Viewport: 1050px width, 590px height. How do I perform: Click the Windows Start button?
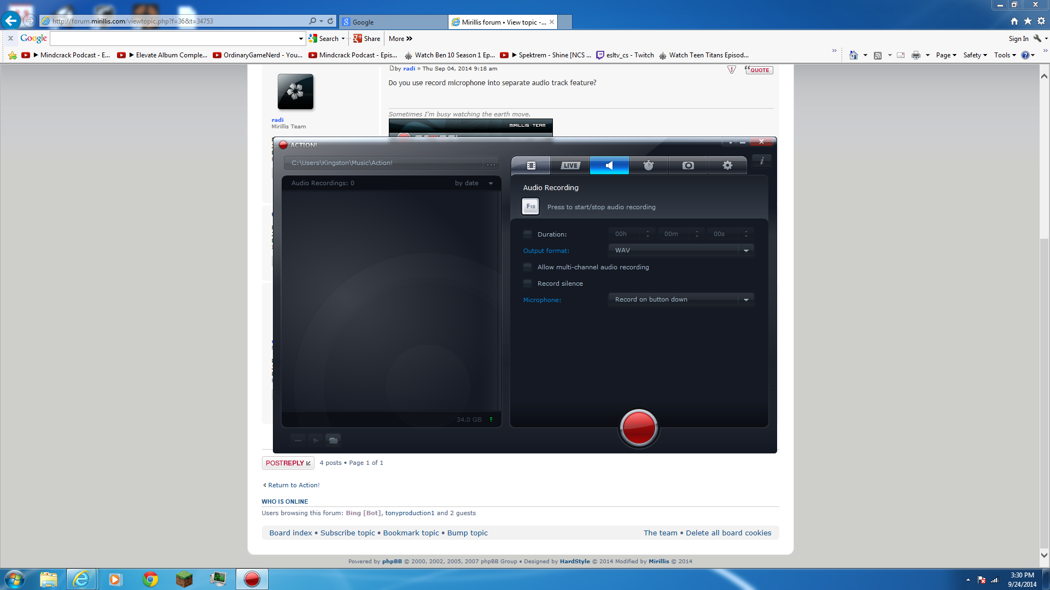(15, 579)
